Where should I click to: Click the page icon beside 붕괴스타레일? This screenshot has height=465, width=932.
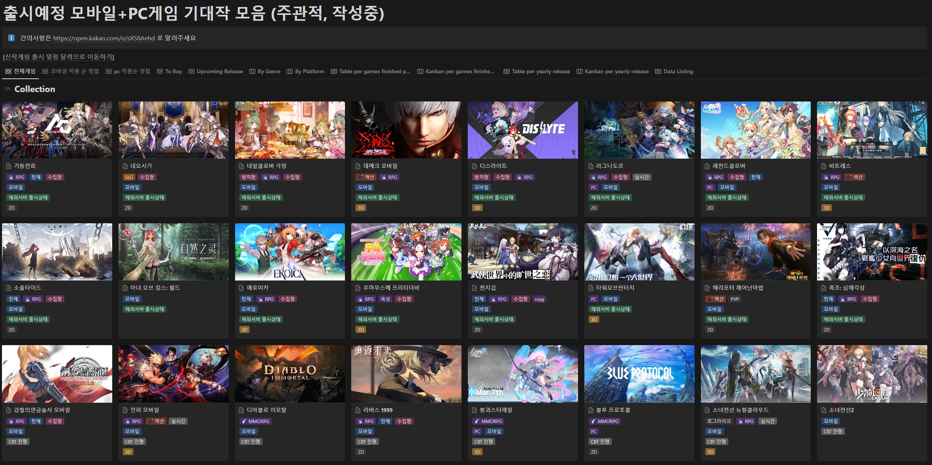click(x=474, y=410)
